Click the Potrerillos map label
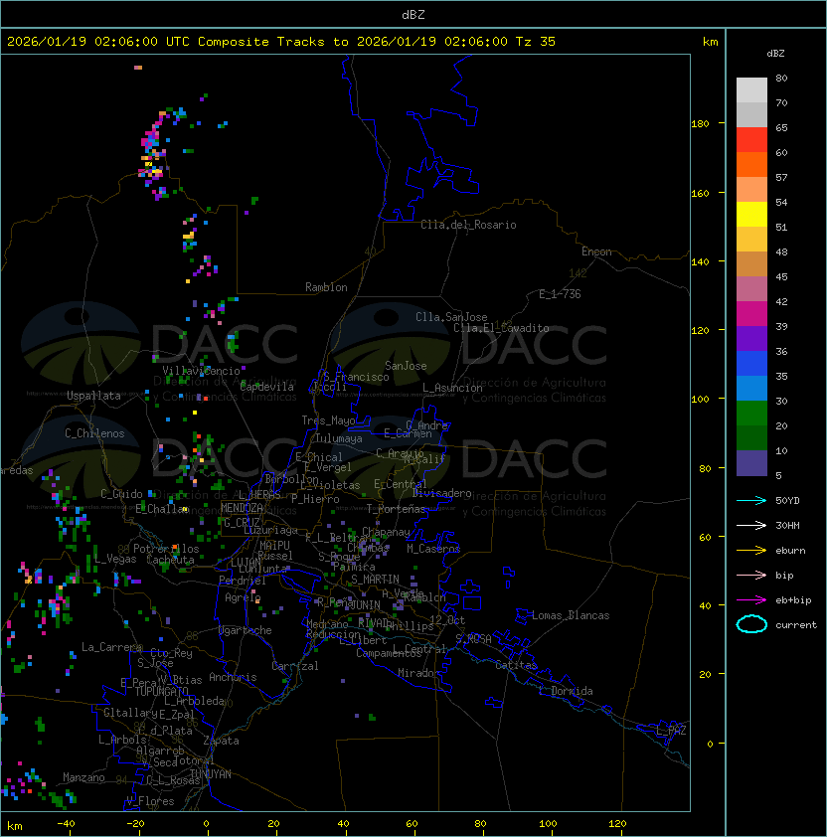Image resolution: width=827 pixels, height=837 pixels. pos(166,549)
